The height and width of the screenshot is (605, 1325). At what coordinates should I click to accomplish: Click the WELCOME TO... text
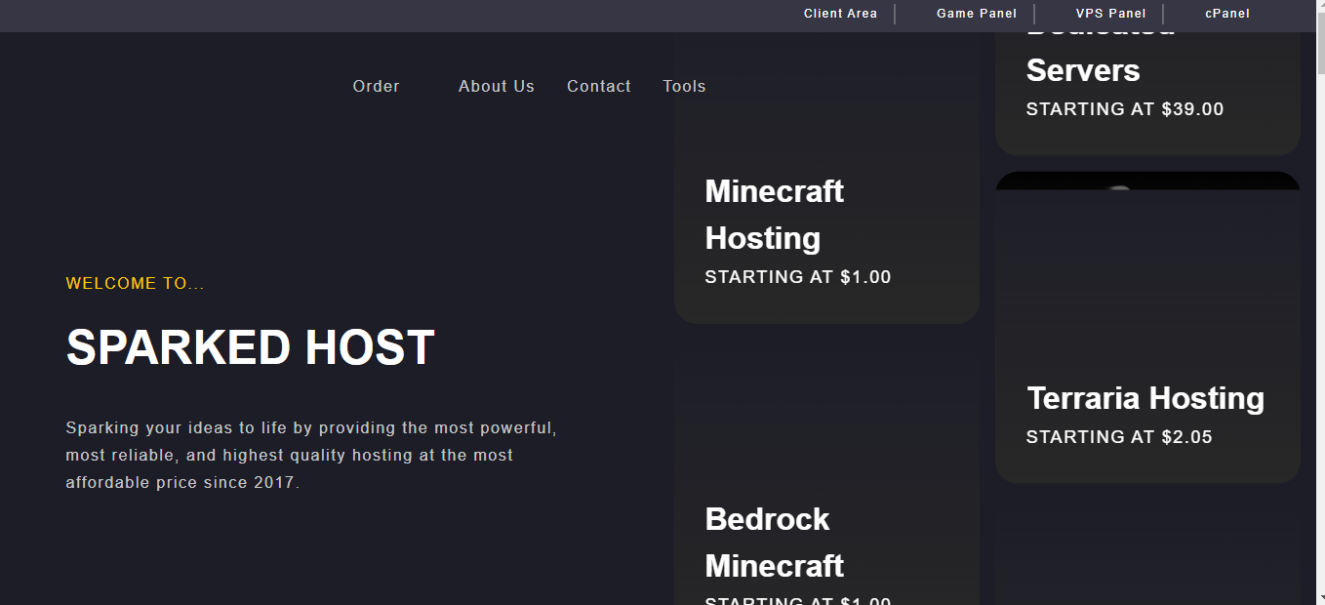click(x=136, y=284)
